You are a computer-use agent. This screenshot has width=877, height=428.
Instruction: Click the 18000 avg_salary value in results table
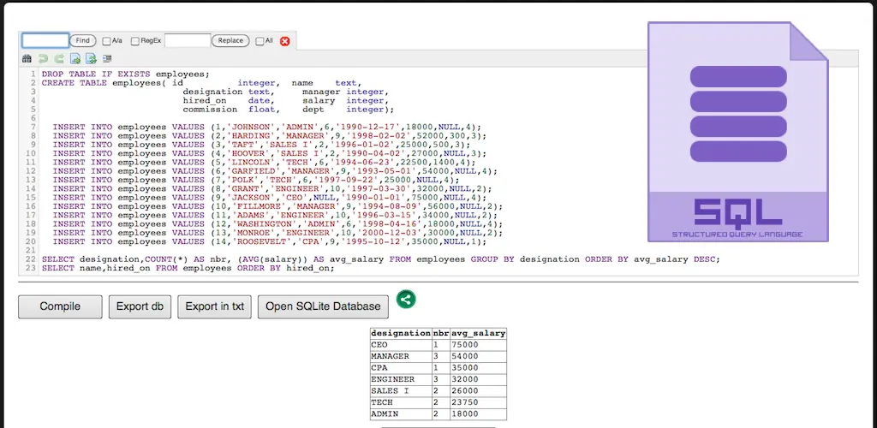(x=478, y=414)
